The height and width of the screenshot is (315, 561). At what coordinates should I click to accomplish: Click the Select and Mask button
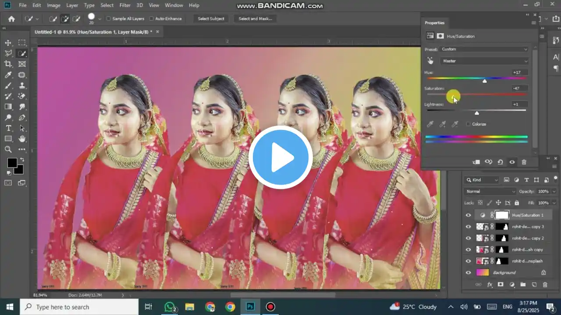point(255,19)
